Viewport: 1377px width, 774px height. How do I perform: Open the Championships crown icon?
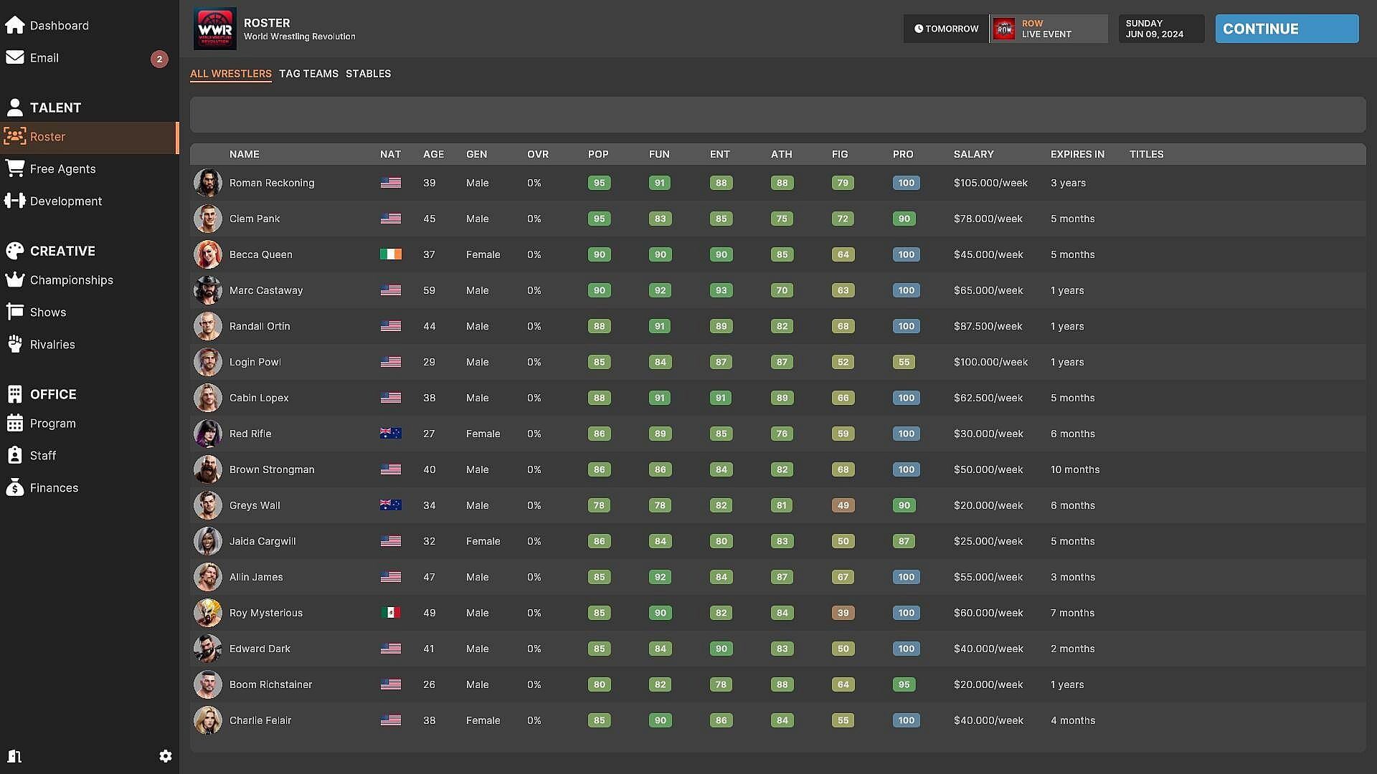[x=15, y=280]
